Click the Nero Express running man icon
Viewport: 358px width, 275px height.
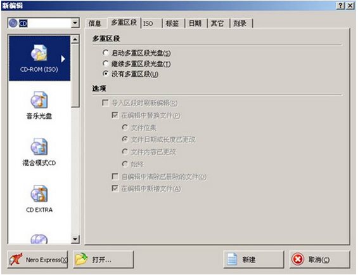[x=16, y=260]
